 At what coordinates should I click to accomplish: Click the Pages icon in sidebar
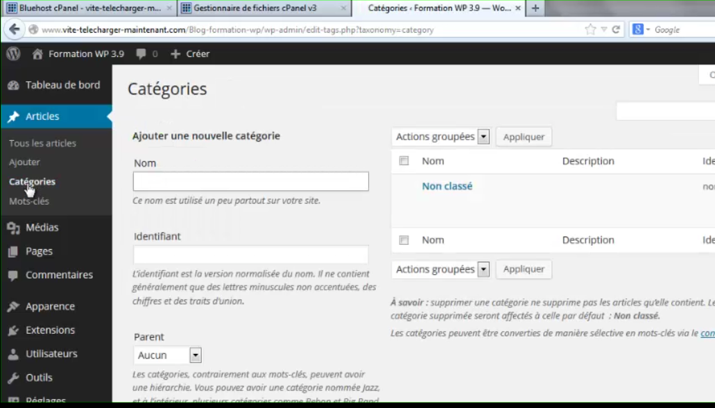click(13, 251)
